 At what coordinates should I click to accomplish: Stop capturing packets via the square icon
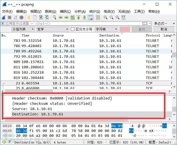[9, 17]
